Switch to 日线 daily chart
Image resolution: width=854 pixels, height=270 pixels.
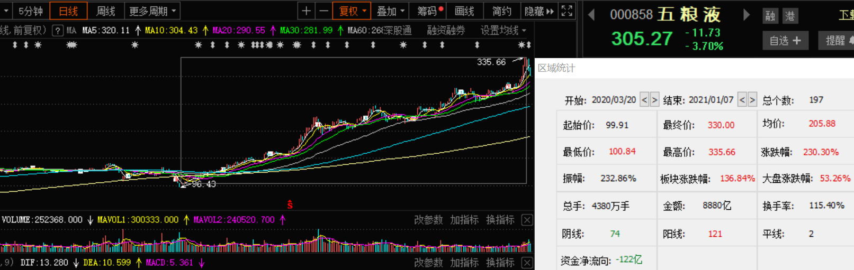68,11
